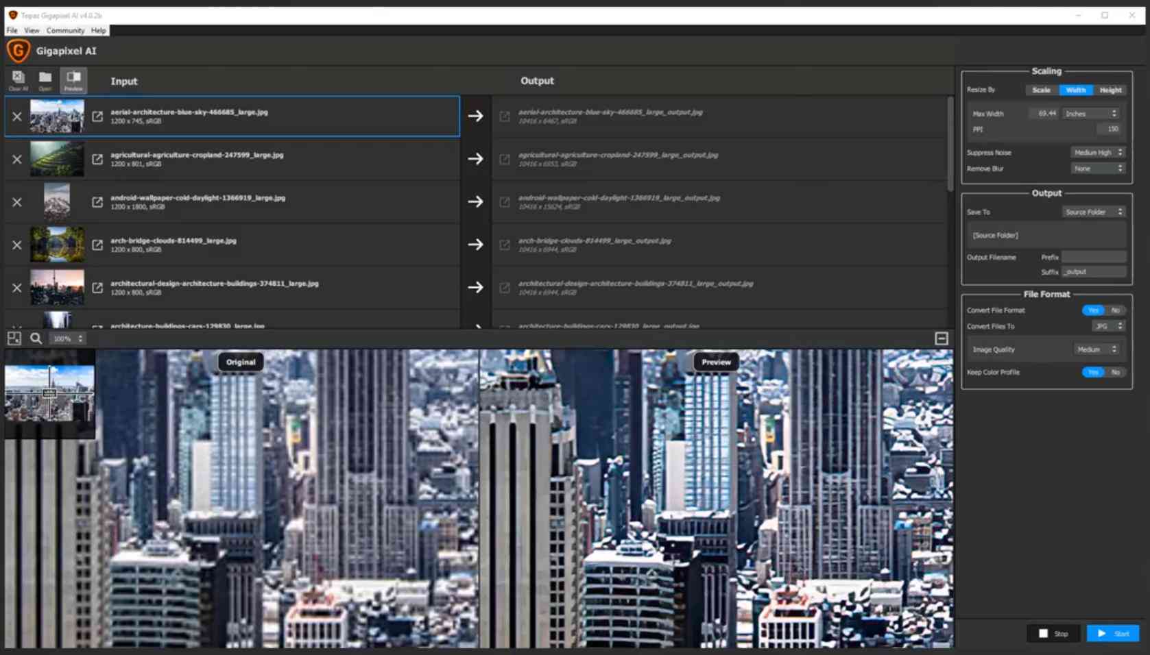The image size is (1150, 655).
Task: Open the Help menu
Action: click(99, 30)
